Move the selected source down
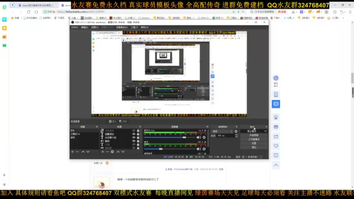 point(123,152)
